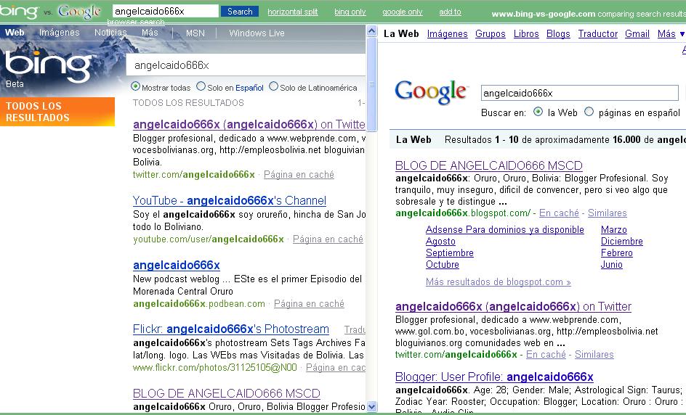Click the blue Search button
Viewport: 686px width, 415px height.
coord(240,12)
